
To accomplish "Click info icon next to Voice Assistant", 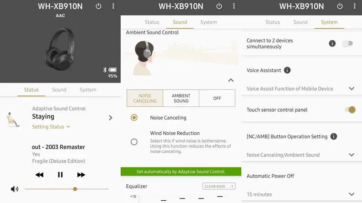I will point(287,70).
